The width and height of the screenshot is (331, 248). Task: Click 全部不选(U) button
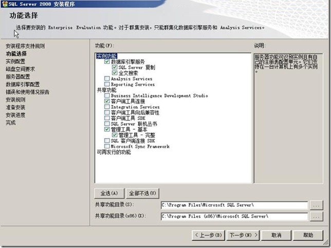pos(142,193)
